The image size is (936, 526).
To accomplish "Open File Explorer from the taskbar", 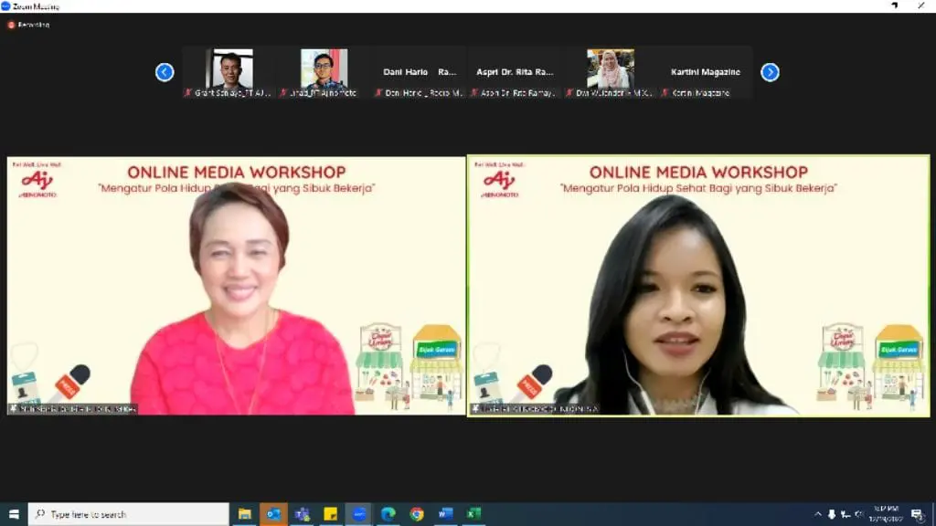I will 245,514.
